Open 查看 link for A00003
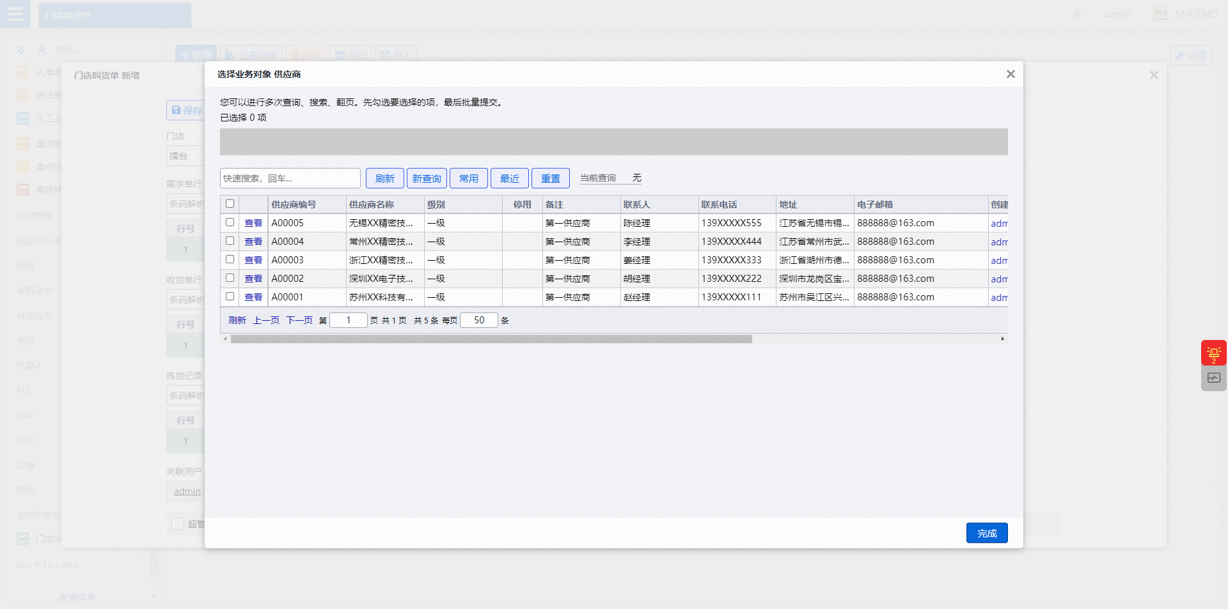 click(x=253, y=260)
